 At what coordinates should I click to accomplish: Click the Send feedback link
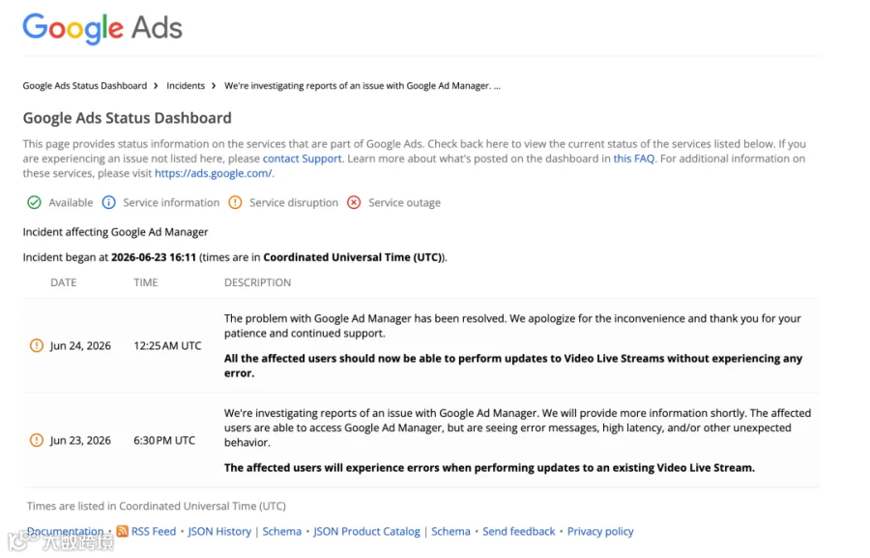pyautogui.click(x=519, y=531)
